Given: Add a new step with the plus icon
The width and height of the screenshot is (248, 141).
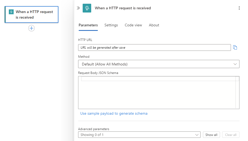Looking at the screenshot, I should pos(31,28).
